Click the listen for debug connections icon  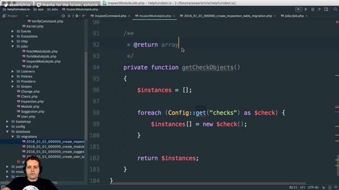coord(326,9)
